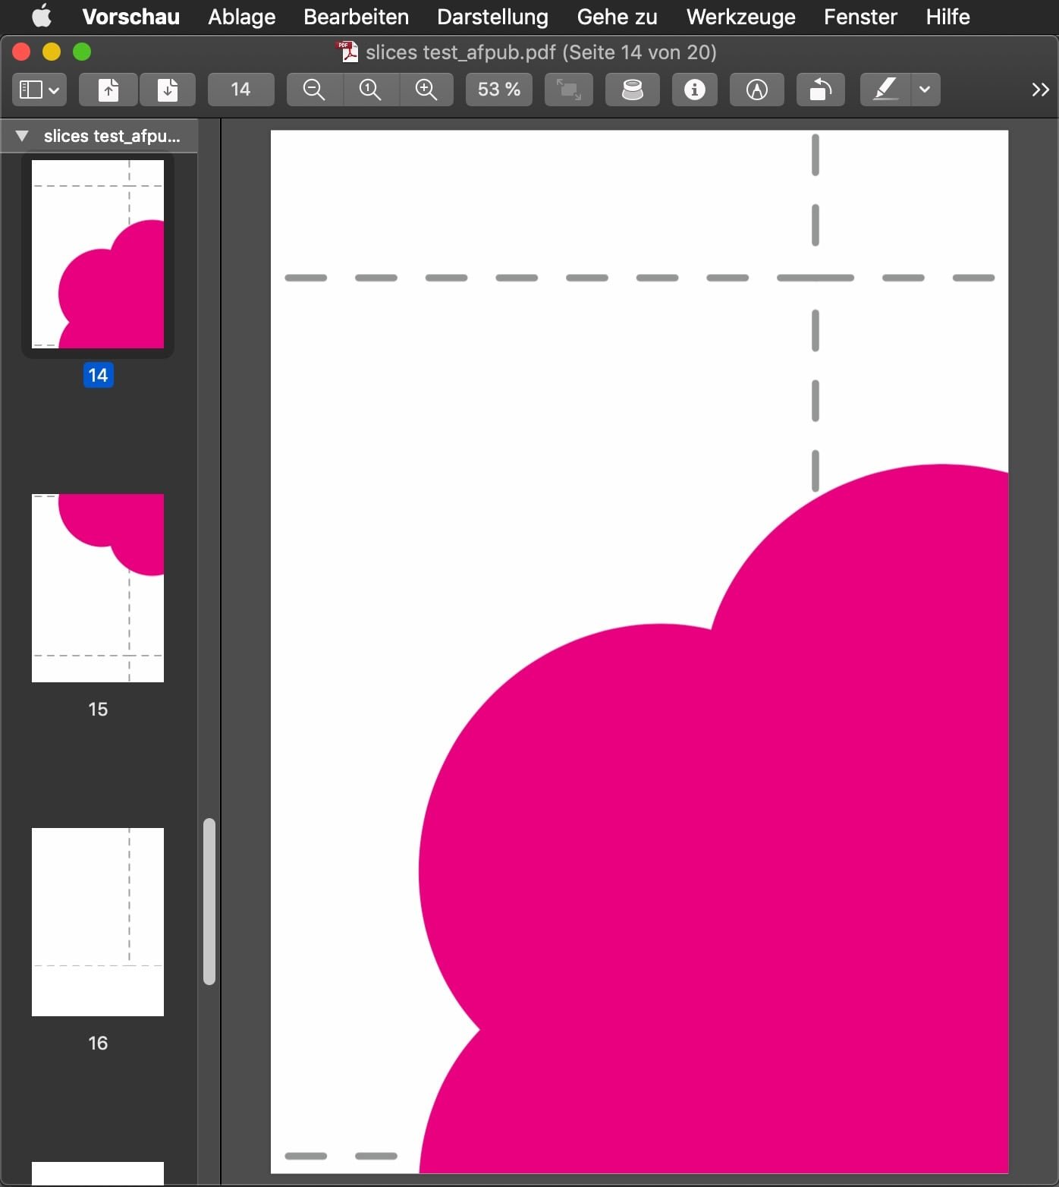Click the zoom to fit icon
This screenshot has height=1187, width=1059.
pyautogui.click(x=569, y=90)
